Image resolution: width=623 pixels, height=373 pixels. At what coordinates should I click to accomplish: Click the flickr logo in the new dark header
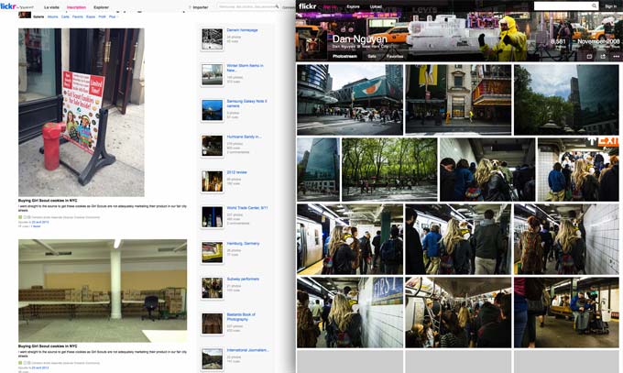(x=308, y=6)
